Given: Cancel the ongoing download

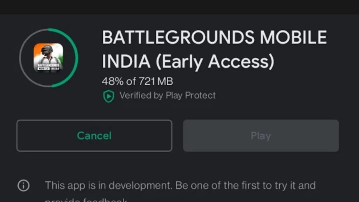Looking at the screenshot, I should 94,136.
